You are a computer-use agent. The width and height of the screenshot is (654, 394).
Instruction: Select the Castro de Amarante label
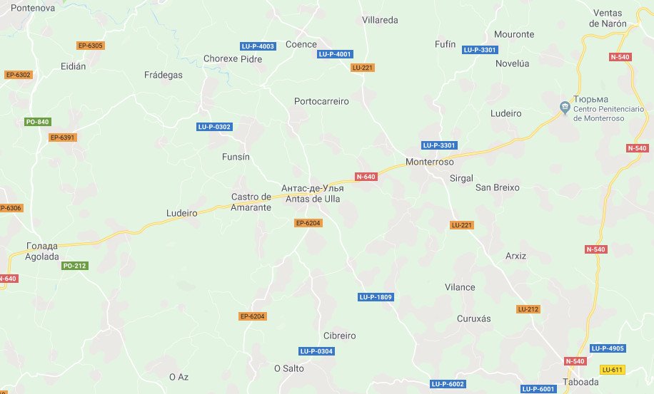(251, 202)
